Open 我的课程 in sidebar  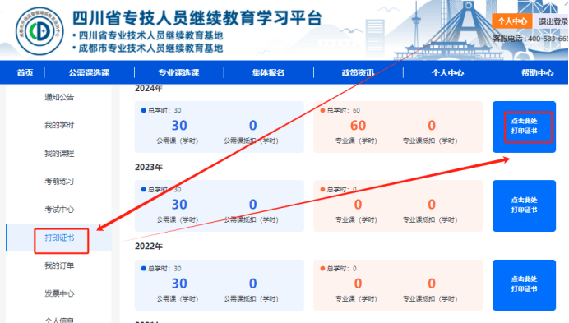(x=59, y=153)
